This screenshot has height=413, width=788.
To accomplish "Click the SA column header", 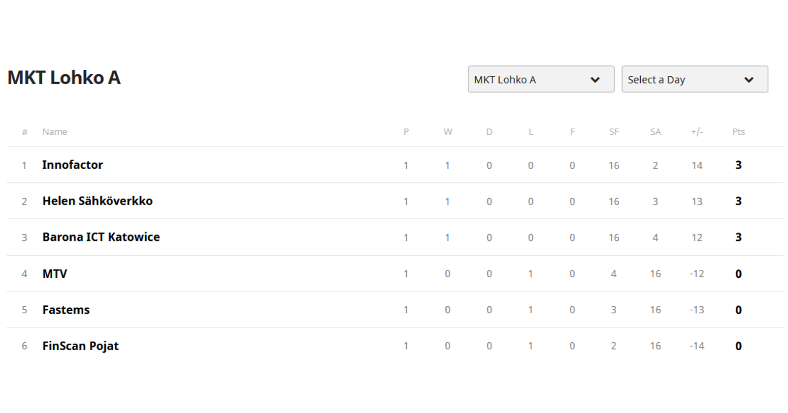I will point(655,132).
